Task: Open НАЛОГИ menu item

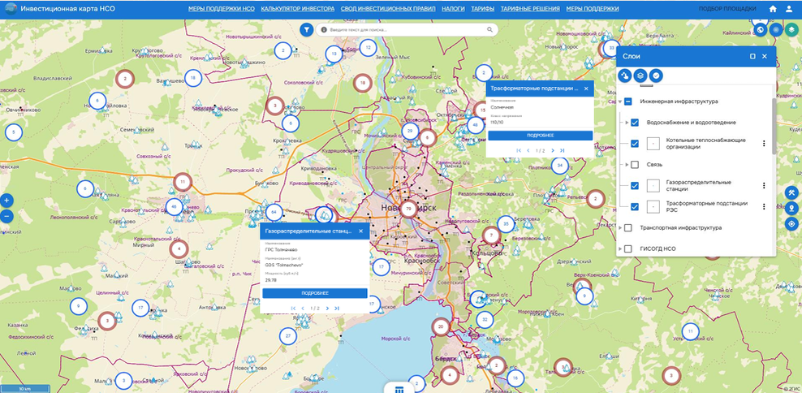Action: 453,9
